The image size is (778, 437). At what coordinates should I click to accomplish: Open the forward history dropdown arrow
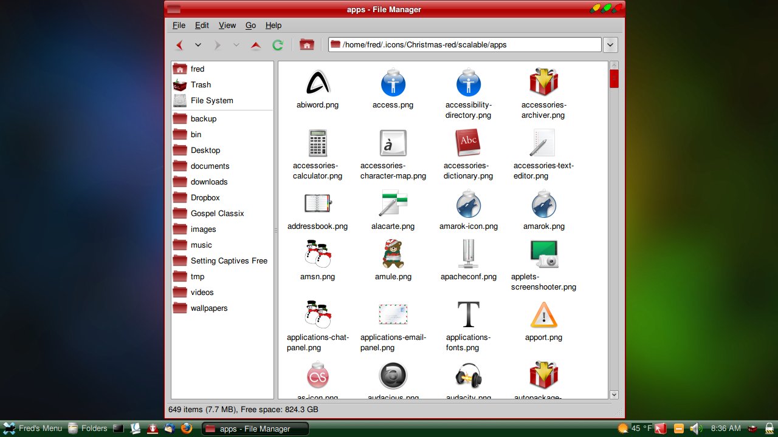[x=236, y=45]
